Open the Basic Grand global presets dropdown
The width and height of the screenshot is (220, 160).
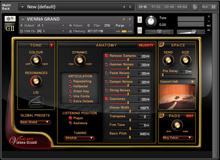point(35,122)
